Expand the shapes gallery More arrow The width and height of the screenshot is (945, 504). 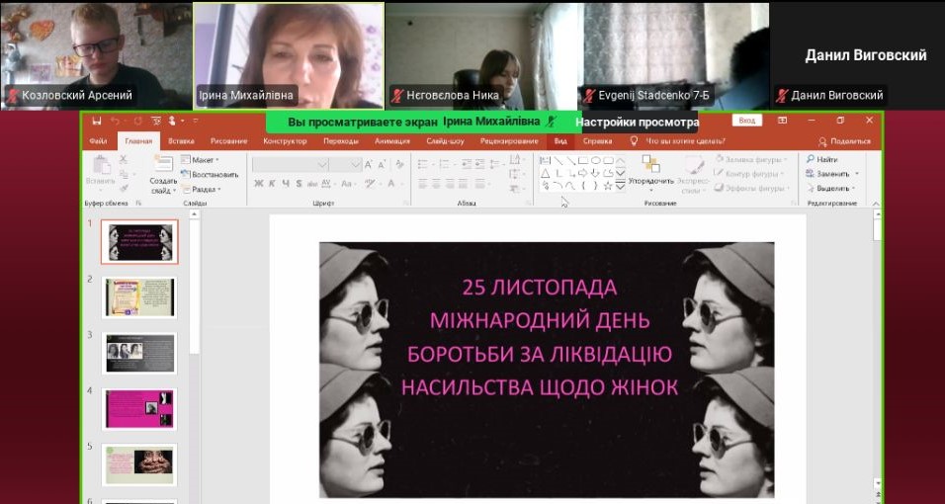pos(620,186)
